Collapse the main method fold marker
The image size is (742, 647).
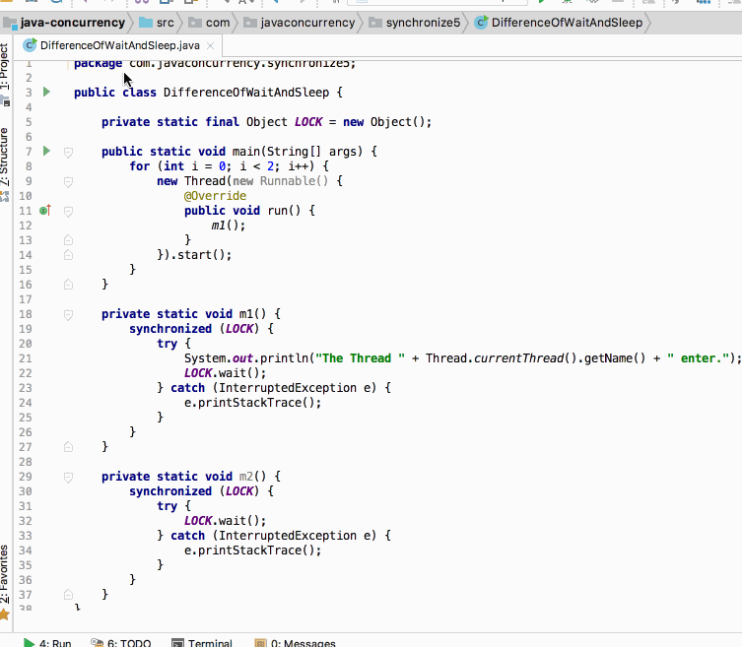68,152
